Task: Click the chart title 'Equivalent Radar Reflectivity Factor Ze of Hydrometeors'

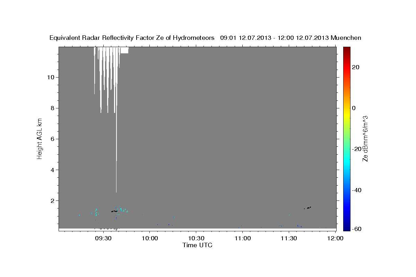Action: 132,38
